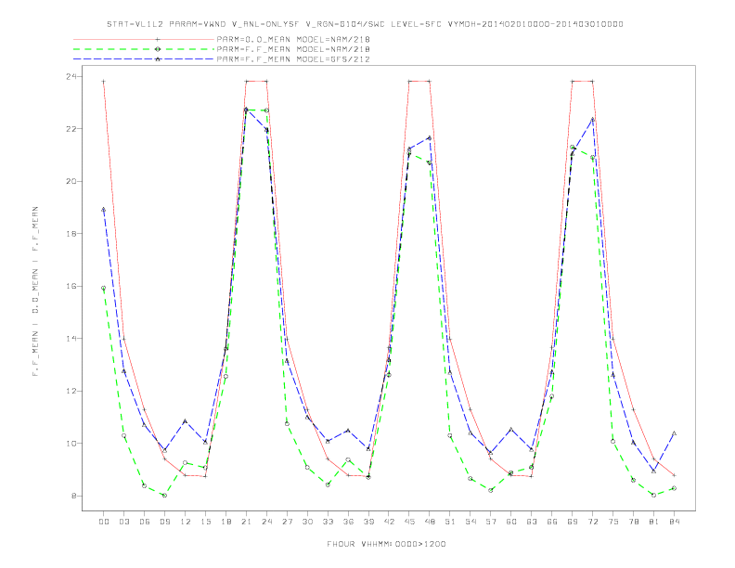This screenshot has width=735, height=568.
Task: Select legend label PARM=F.F_MEAN MODEL=NAM/218
Action: coord(293,49)
